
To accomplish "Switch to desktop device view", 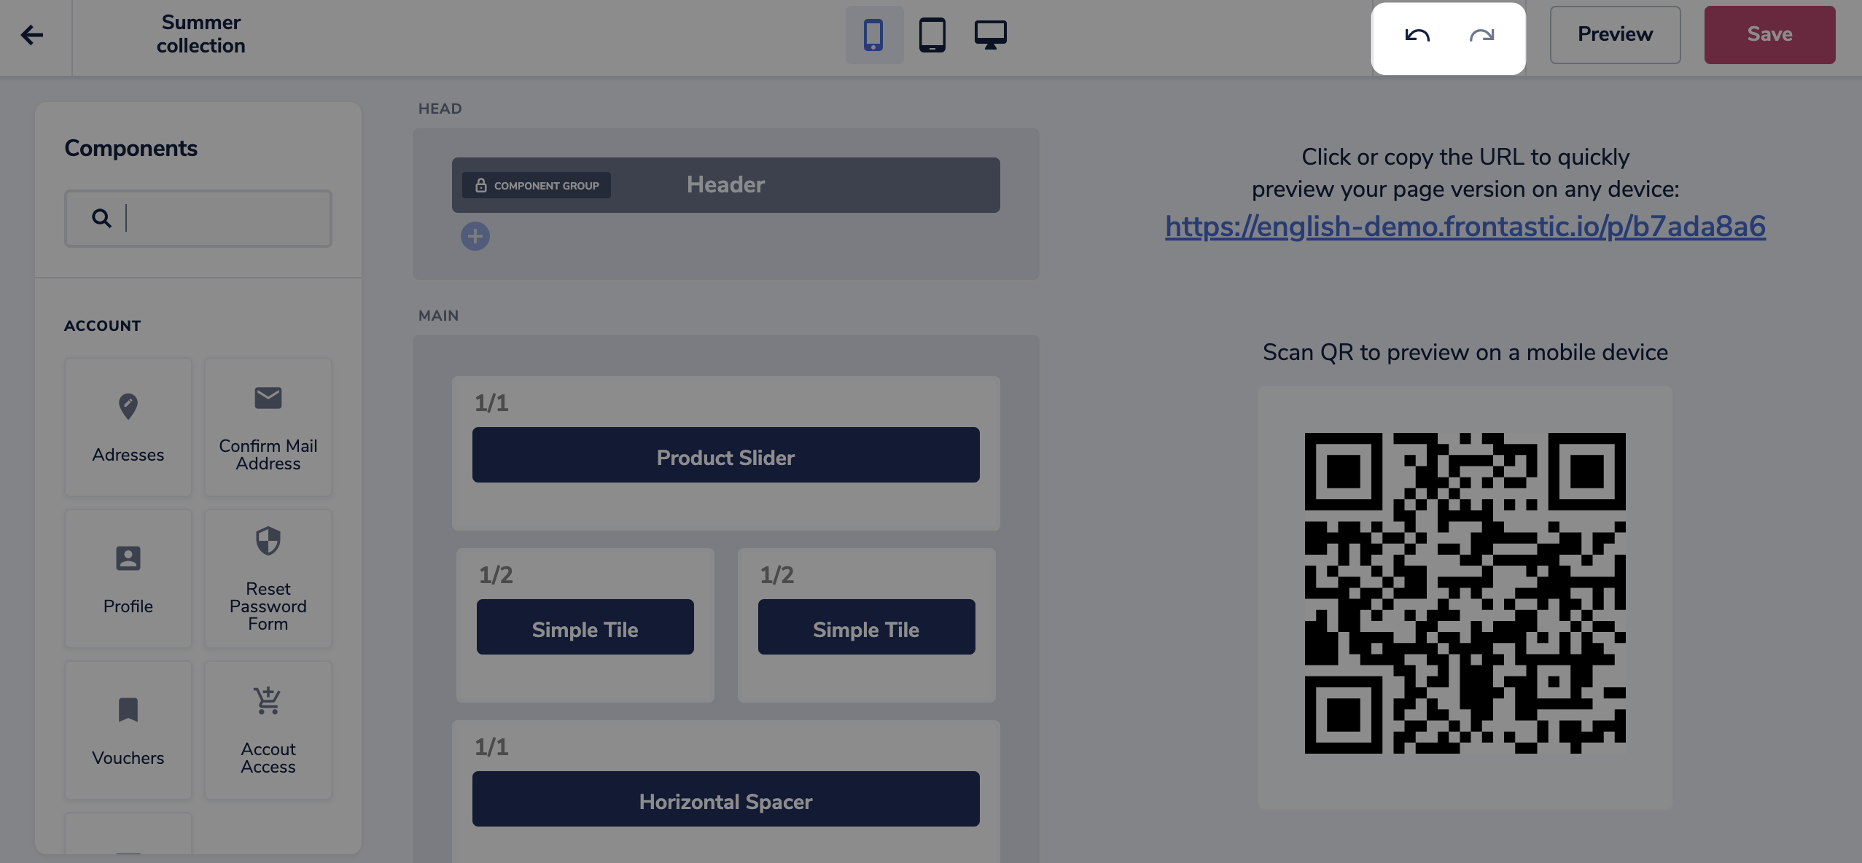I will 990,34.
